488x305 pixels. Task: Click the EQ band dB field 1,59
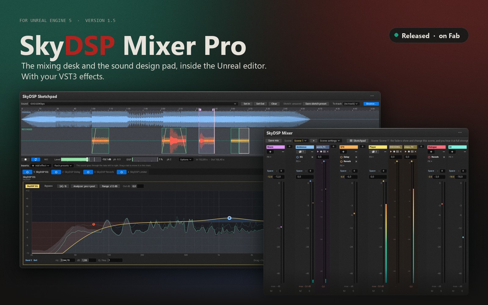pos(88,260)
